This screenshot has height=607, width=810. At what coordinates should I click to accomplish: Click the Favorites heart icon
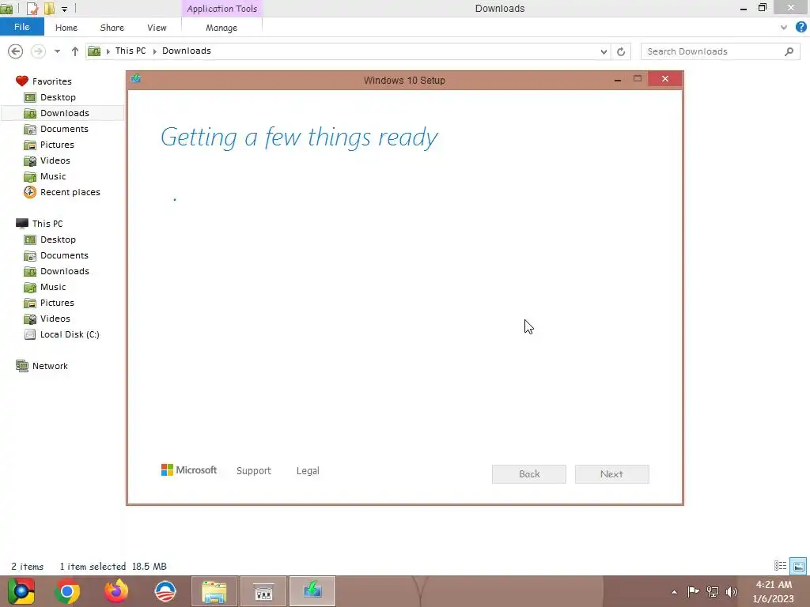(x=21, y=81)
